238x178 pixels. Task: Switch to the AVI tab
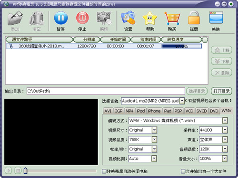point(108,111)
